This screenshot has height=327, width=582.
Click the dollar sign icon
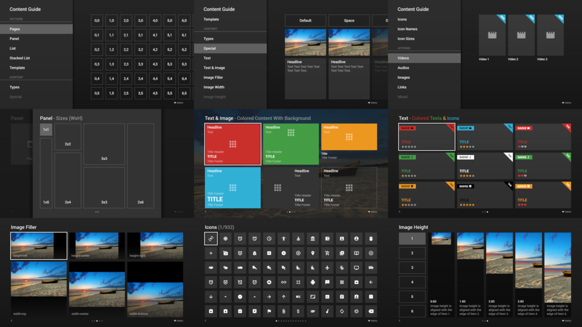[298, 311]
